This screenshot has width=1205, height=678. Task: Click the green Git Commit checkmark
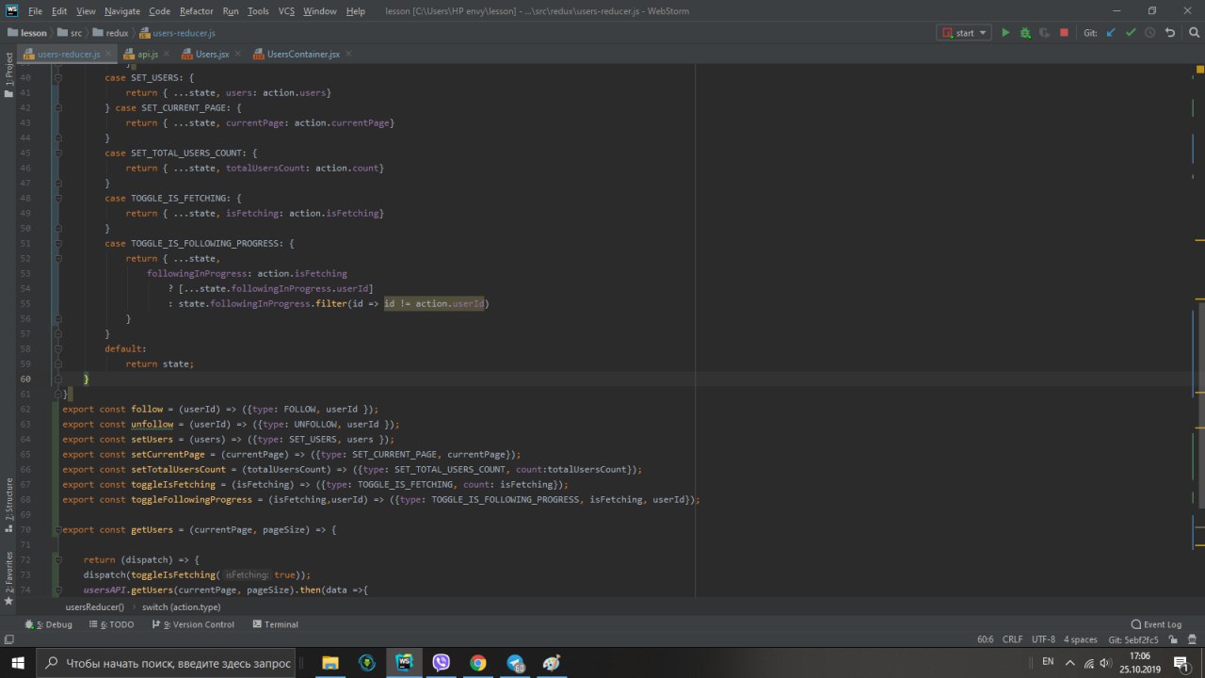pos(1131,33)
